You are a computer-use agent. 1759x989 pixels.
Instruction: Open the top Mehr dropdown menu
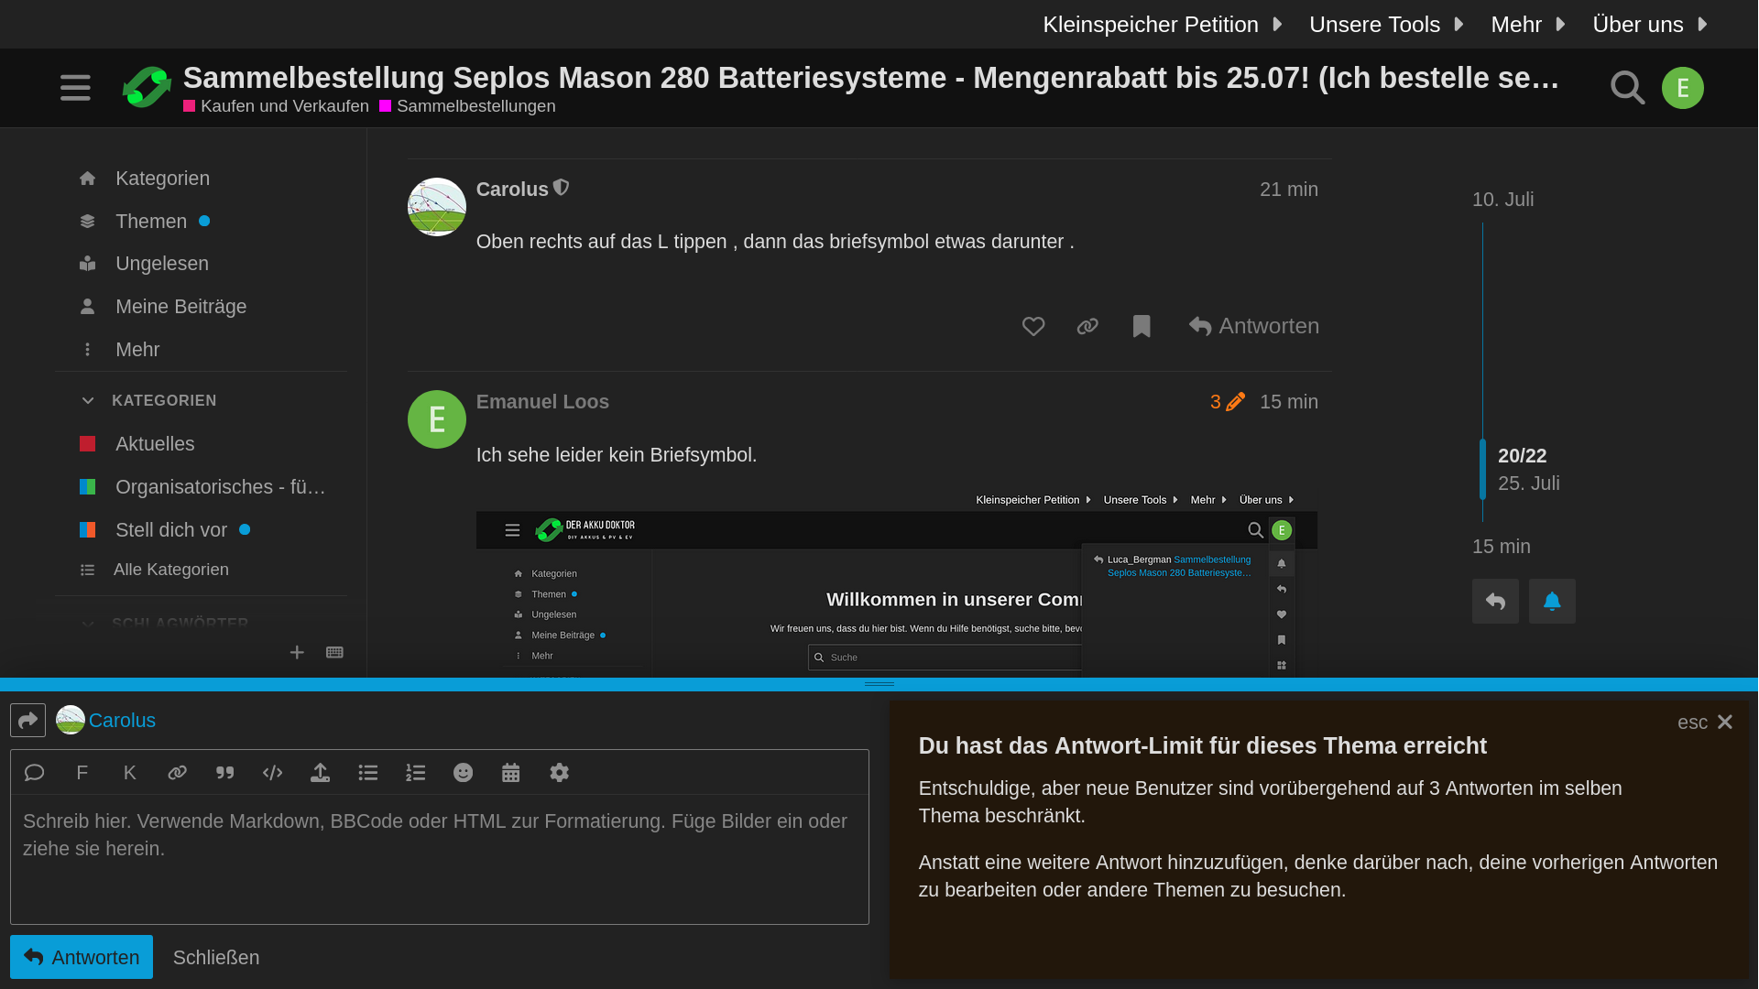[x=1527, y=25]
